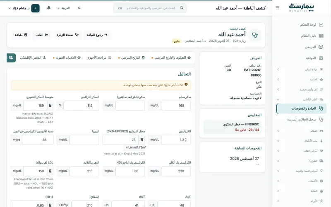Screen dimensions: 331x207
Task: Open the language dropdown العربية
Action: 63,8
